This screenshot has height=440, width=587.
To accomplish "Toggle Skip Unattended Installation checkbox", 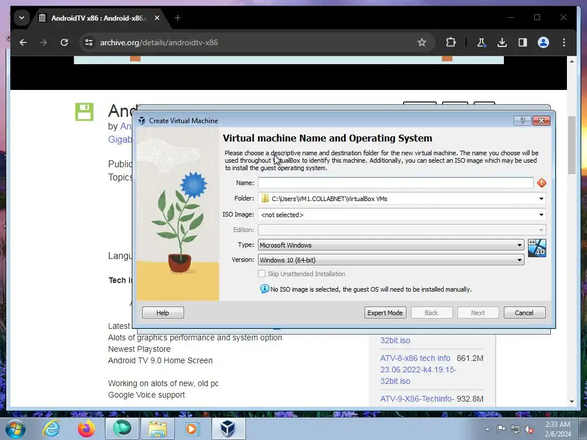I will [261, 274].
